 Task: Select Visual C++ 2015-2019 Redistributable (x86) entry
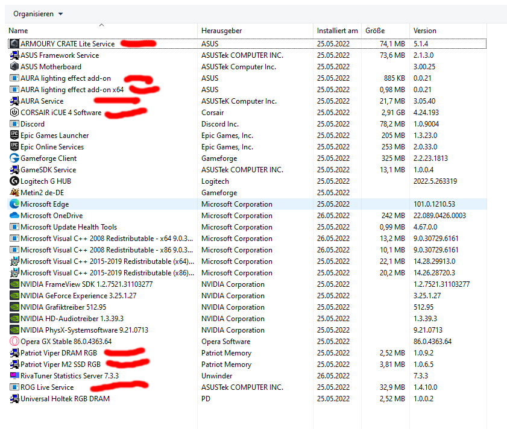pos(107,273)
